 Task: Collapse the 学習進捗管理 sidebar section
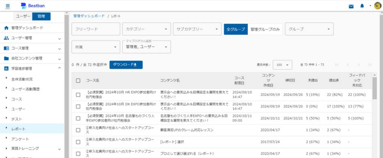60,68
